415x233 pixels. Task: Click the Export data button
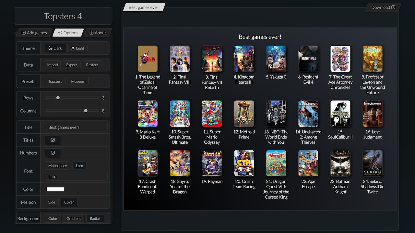coord(72,65)
